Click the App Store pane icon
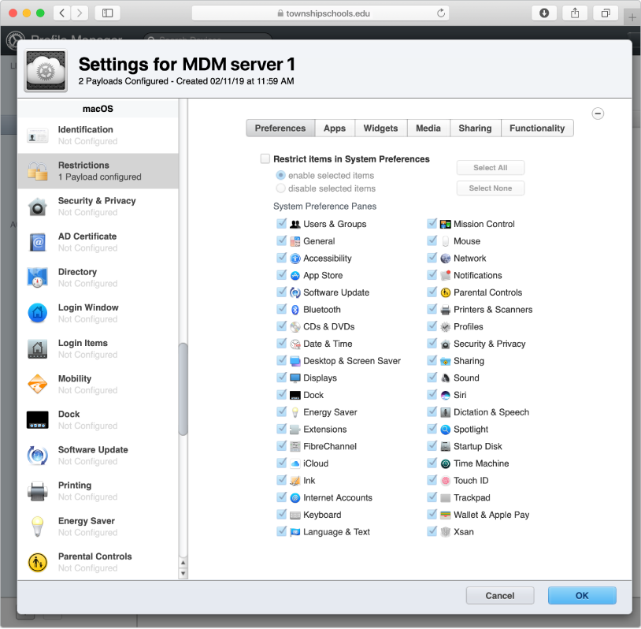Image resolution: width=641 pixels, height=629 pixels. (x=295, y=276)
